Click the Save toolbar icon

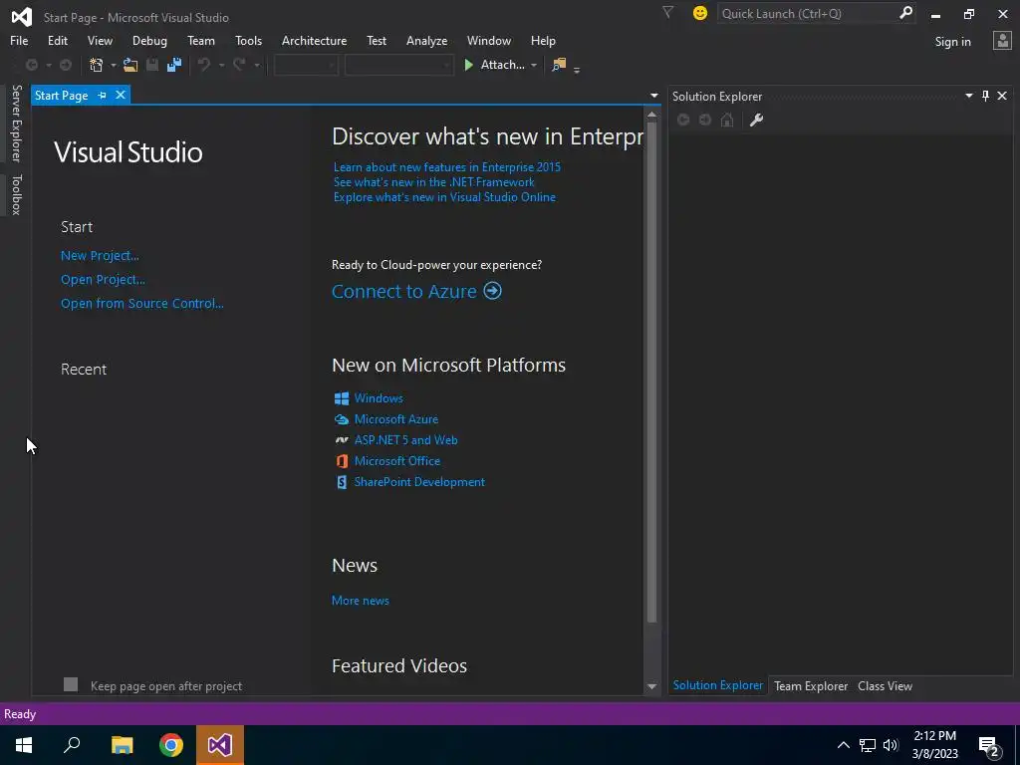tap(152, 65)
